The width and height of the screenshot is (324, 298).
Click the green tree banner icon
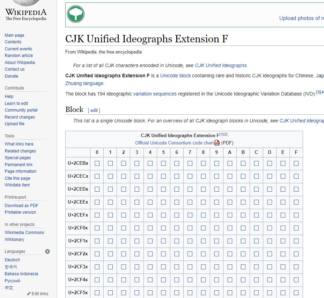tap(76, 14)
